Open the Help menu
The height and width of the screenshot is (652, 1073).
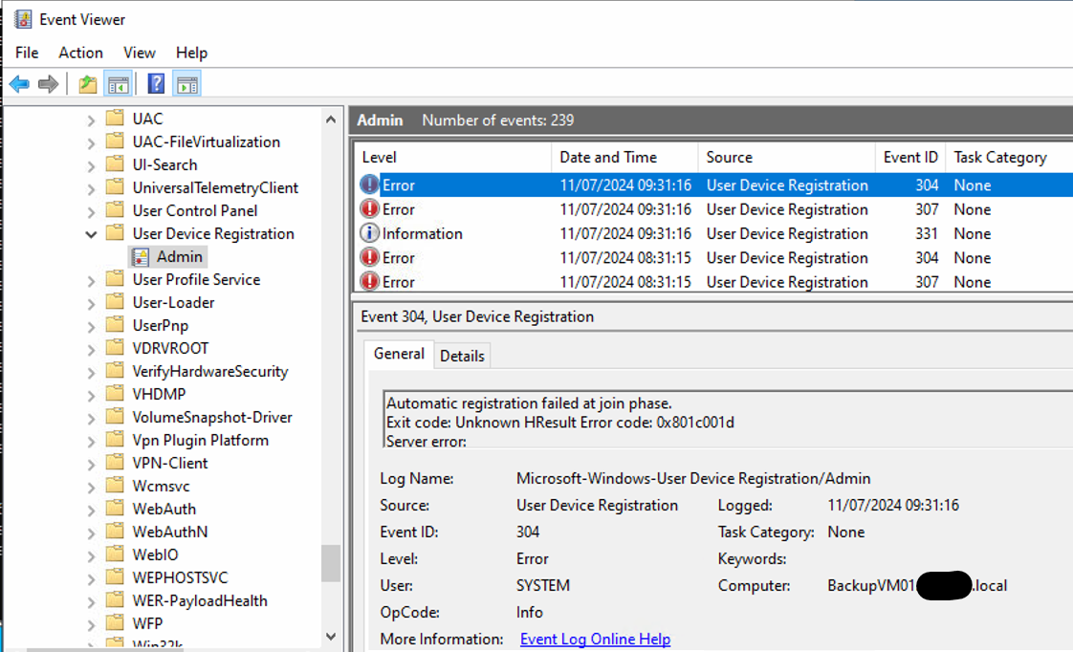pos(191,53)
